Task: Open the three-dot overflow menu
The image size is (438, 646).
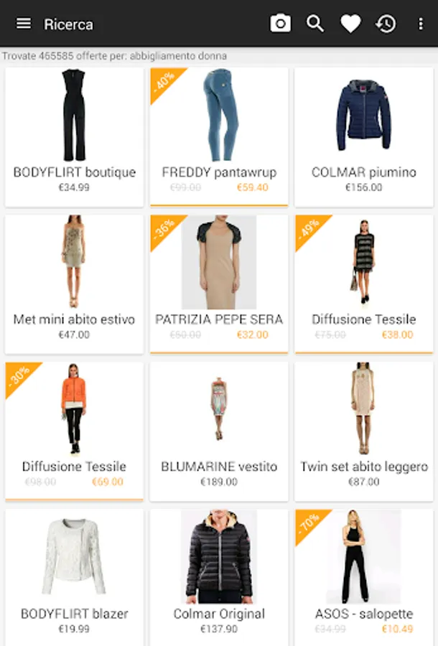Action: (420, 24)
